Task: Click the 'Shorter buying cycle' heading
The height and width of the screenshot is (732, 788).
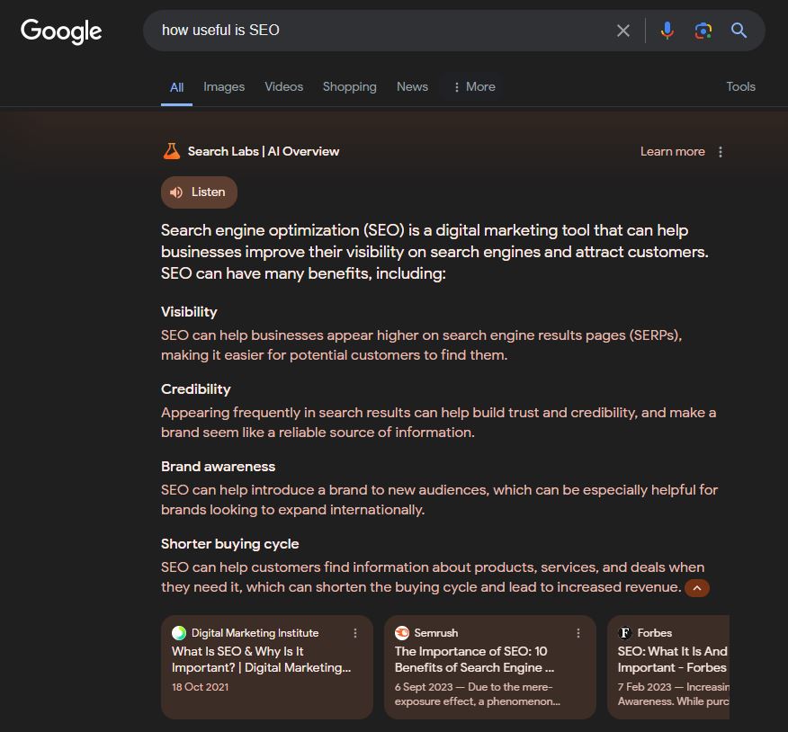Action: click(229, 544)
